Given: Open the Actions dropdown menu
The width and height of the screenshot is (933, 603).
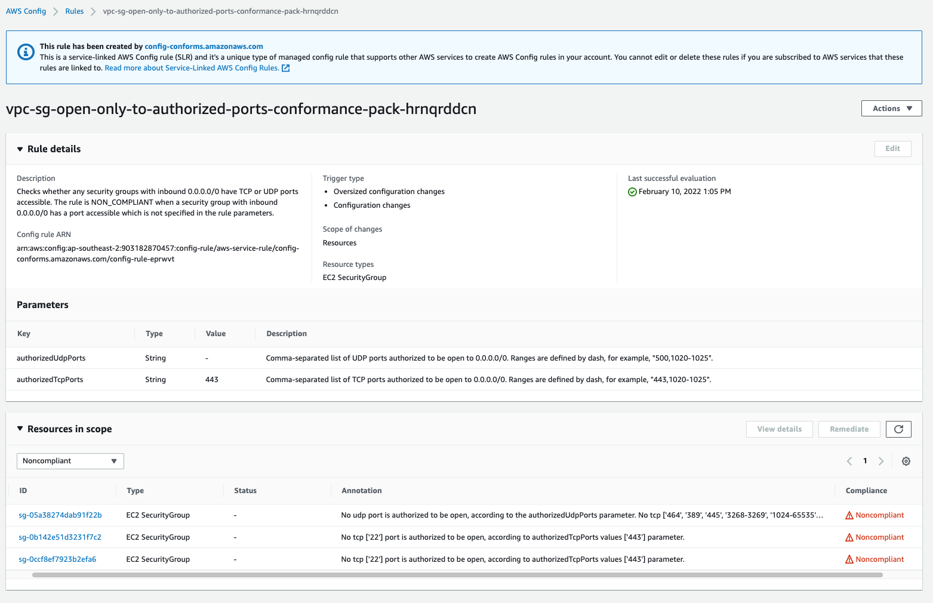Looking at the screenshot, I should click(x=891, y=109).
